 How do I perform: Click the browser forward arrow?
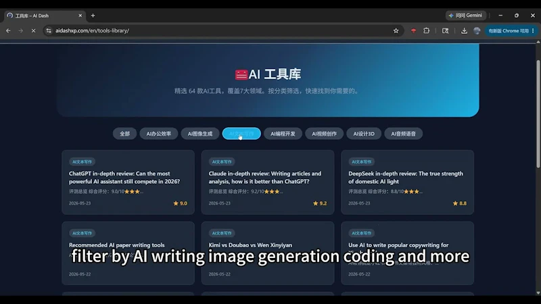21,30
